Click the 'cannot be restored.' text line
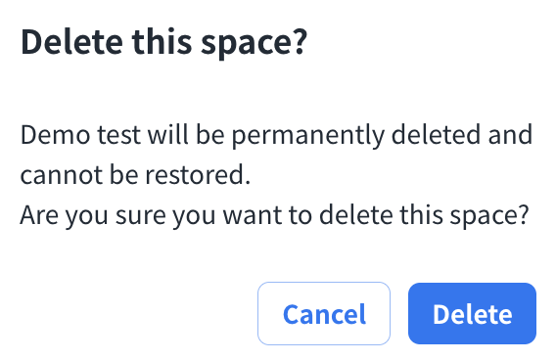The image size is (556, 360). pos(135,175)
